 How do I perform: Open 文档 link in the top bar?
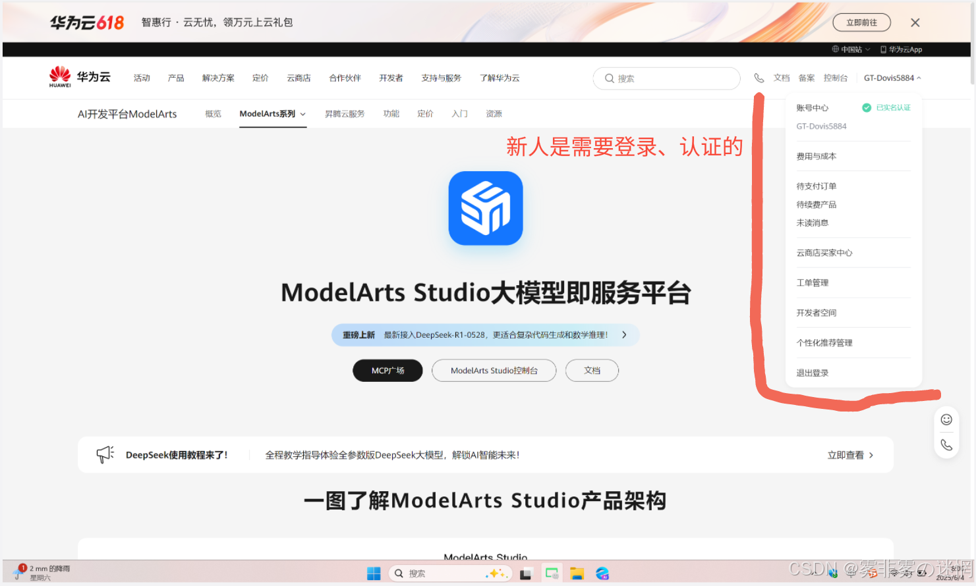click(782, 78)
